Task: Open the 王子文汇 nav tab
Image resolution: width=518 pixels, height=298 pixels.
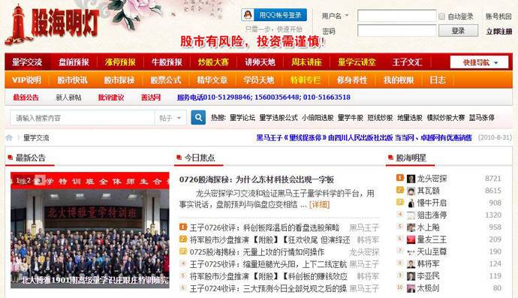Action: coord(408,62)
